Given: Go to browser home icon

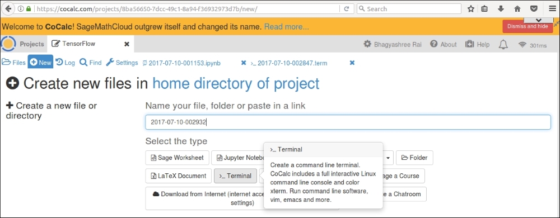Looking at the screenshot, I should point(517,8).
